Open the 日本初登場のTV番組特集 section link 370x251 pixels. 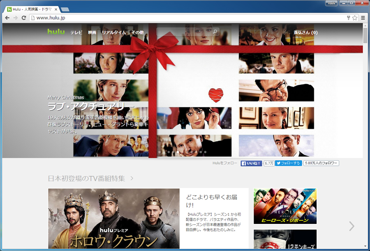[x=86, y=179]
